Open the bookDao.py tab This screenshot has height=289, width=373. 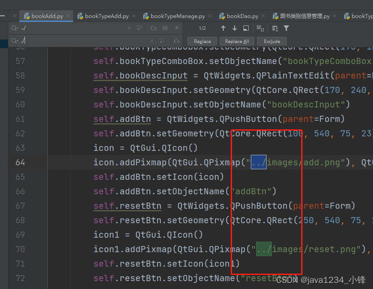243,16
